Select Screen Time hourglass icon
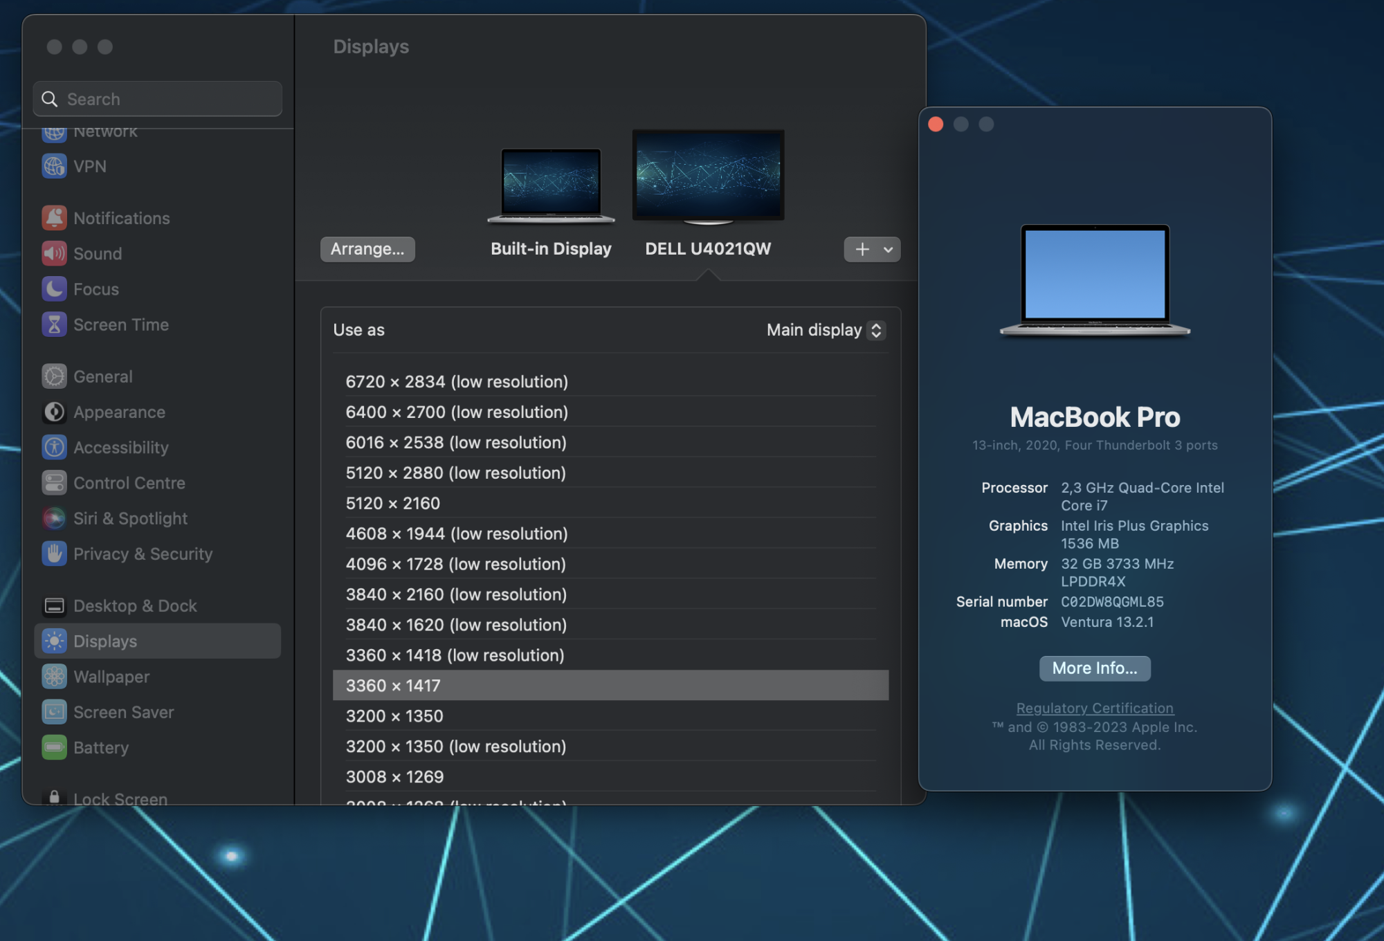This screenshot has width=1384, height=941. [54, 325]
